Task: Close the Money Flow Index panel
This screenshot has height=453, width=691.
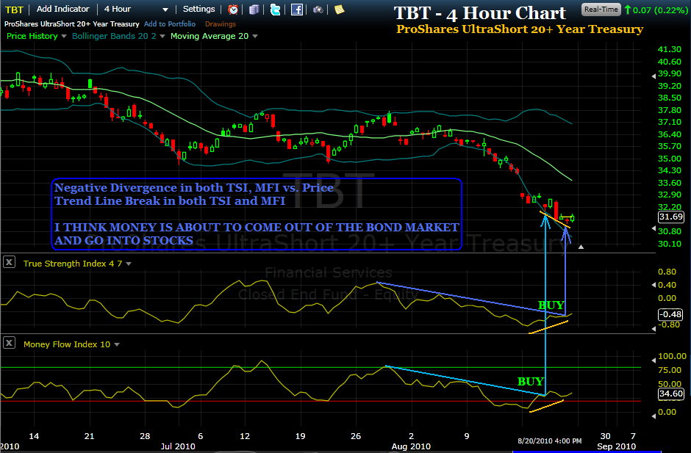Action: pyautogui.click(x=9, y=344)
